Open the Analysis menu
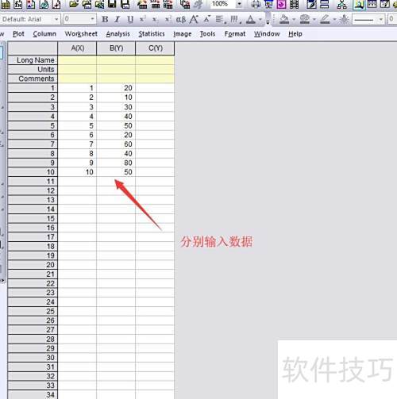The height and width of the screenshot is (399, 397). click(118, 34)
